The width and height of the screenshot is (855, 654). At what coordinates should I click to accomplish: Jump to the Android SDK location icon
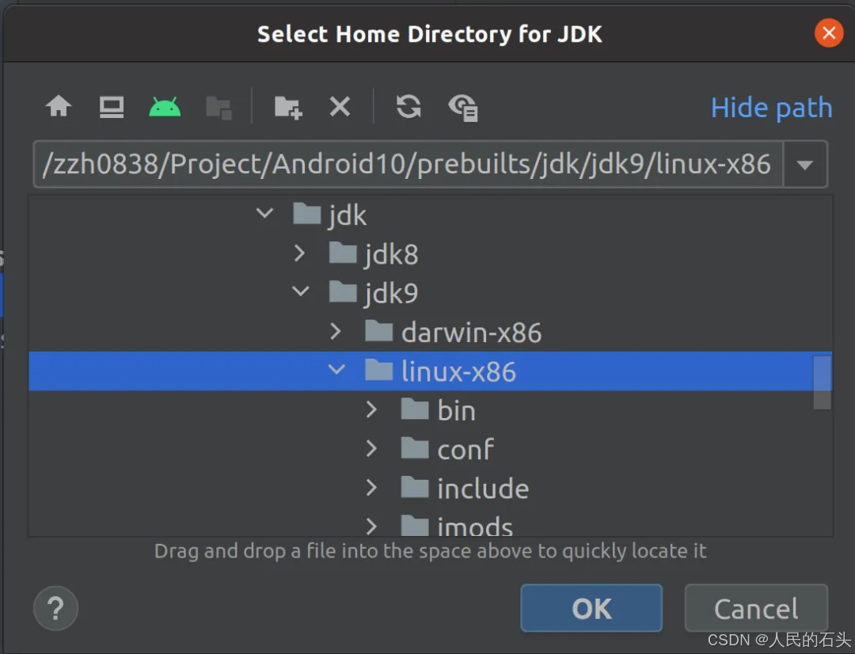(x=165, y=106)
